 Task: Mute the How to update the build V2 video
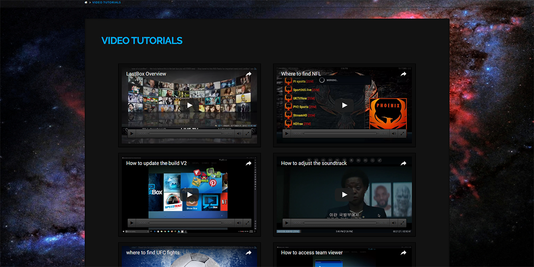pos(239,222)
